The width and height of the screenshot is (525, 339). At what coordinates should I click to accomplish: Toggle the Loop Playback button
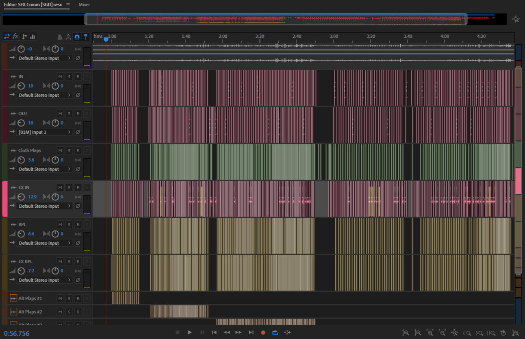coord(275,332)
